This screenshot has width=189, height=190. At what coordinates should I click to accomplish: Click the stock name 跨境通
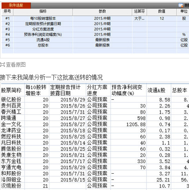click(x=9, y=118)
